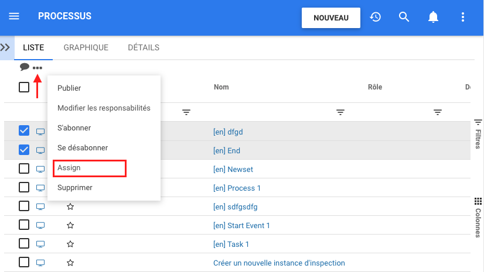Open the [en] Process 1 link
This screenshot has height=272, width=484.
coord(237,188)
